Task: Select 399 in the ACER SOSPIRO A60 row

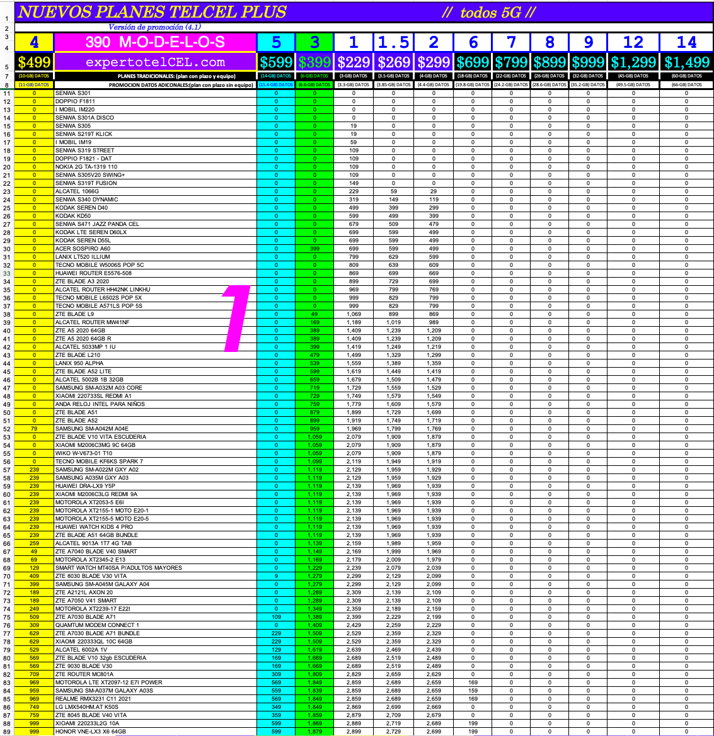Action: point(314,249)
